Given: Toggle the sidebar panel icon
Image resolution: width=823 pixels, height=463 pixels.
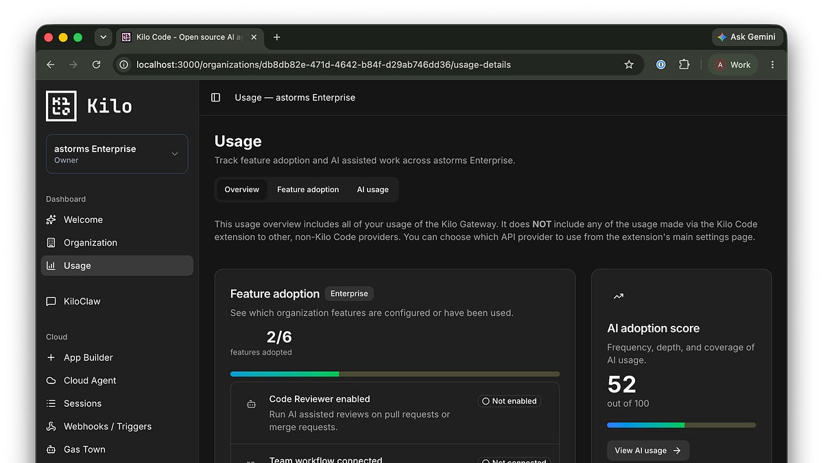Looking at the screenshot, I should (x=215, y=97).
